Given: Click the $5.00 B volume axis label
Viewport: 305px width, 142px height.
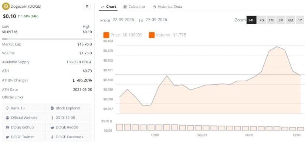Looking at the screenshot, I should pyautogui.click(x=106, y=121).
